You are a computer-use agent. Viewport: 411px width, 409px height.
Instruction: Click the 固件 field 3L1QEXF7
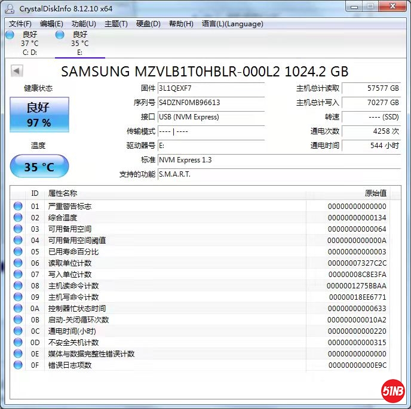(211, 88)
